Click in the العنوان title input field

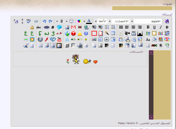tap(142, 8)
